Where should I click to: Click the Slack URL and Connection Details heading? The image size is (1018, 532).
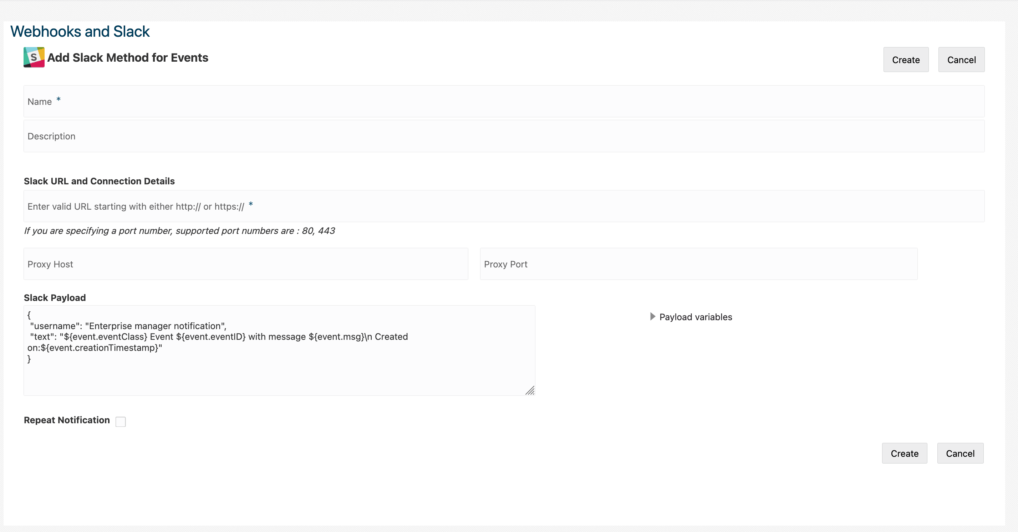pyautogui.click(x=99, y=181)
